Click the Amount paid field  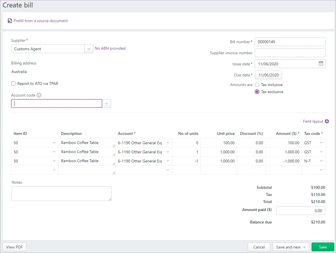click(300, 210)
